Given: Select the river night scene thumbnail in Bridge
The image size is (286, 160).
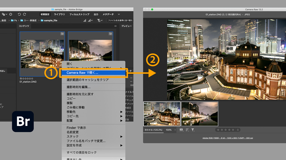Looking at the screenshot, I should click(x=91, y=50).
